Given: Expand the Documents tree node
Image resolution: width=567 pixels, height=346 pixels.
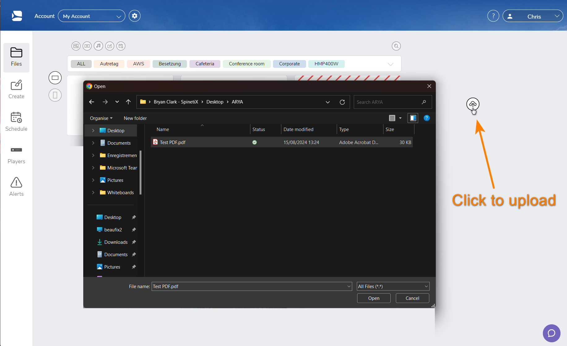Looking at the screenshot, I should [x=93, y=143].
